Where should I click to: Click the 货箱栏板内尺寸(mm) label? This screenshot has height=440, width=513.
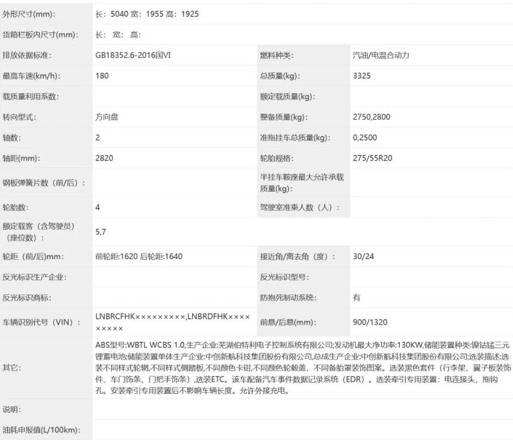coord(40,35)
